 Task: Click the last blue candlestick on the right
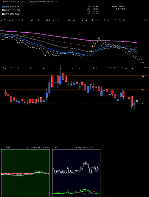(137, 101)
